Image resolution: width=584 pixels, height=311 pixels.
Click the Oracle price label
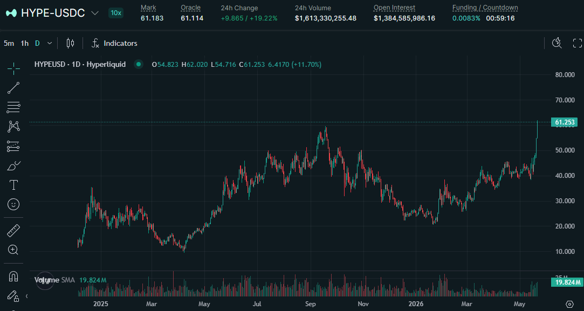click(190, 8)
